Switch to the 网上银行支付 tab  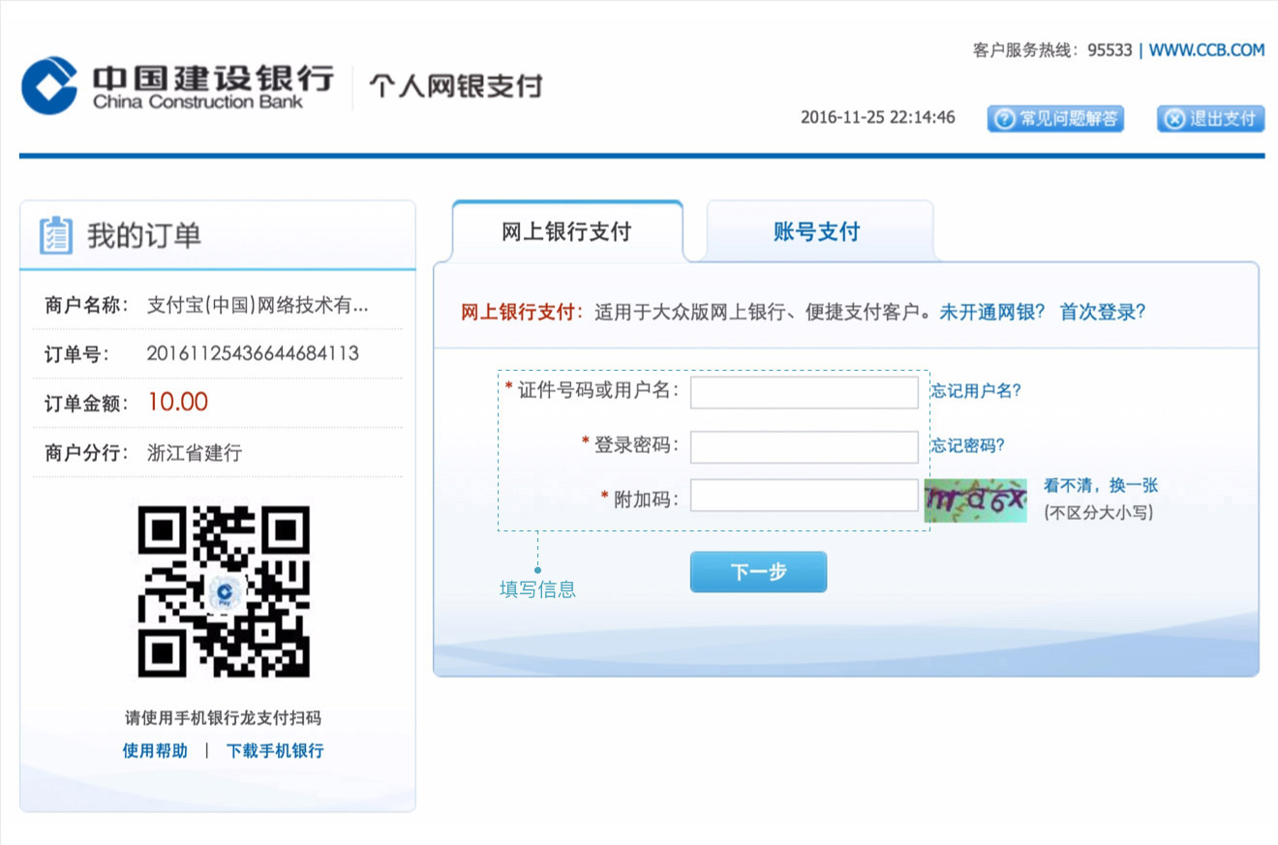[566, 232]
